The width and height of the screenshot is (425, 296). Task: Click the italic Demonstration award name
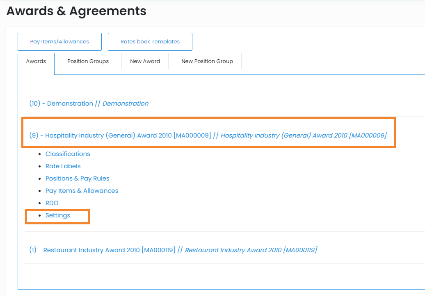(126, 104)
